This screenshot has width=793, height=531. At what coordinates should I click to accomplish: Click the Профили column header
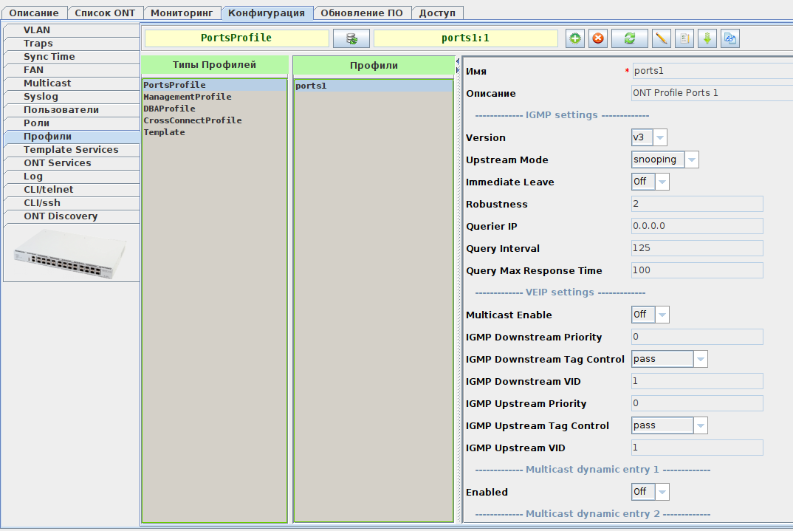coord(374,65)
